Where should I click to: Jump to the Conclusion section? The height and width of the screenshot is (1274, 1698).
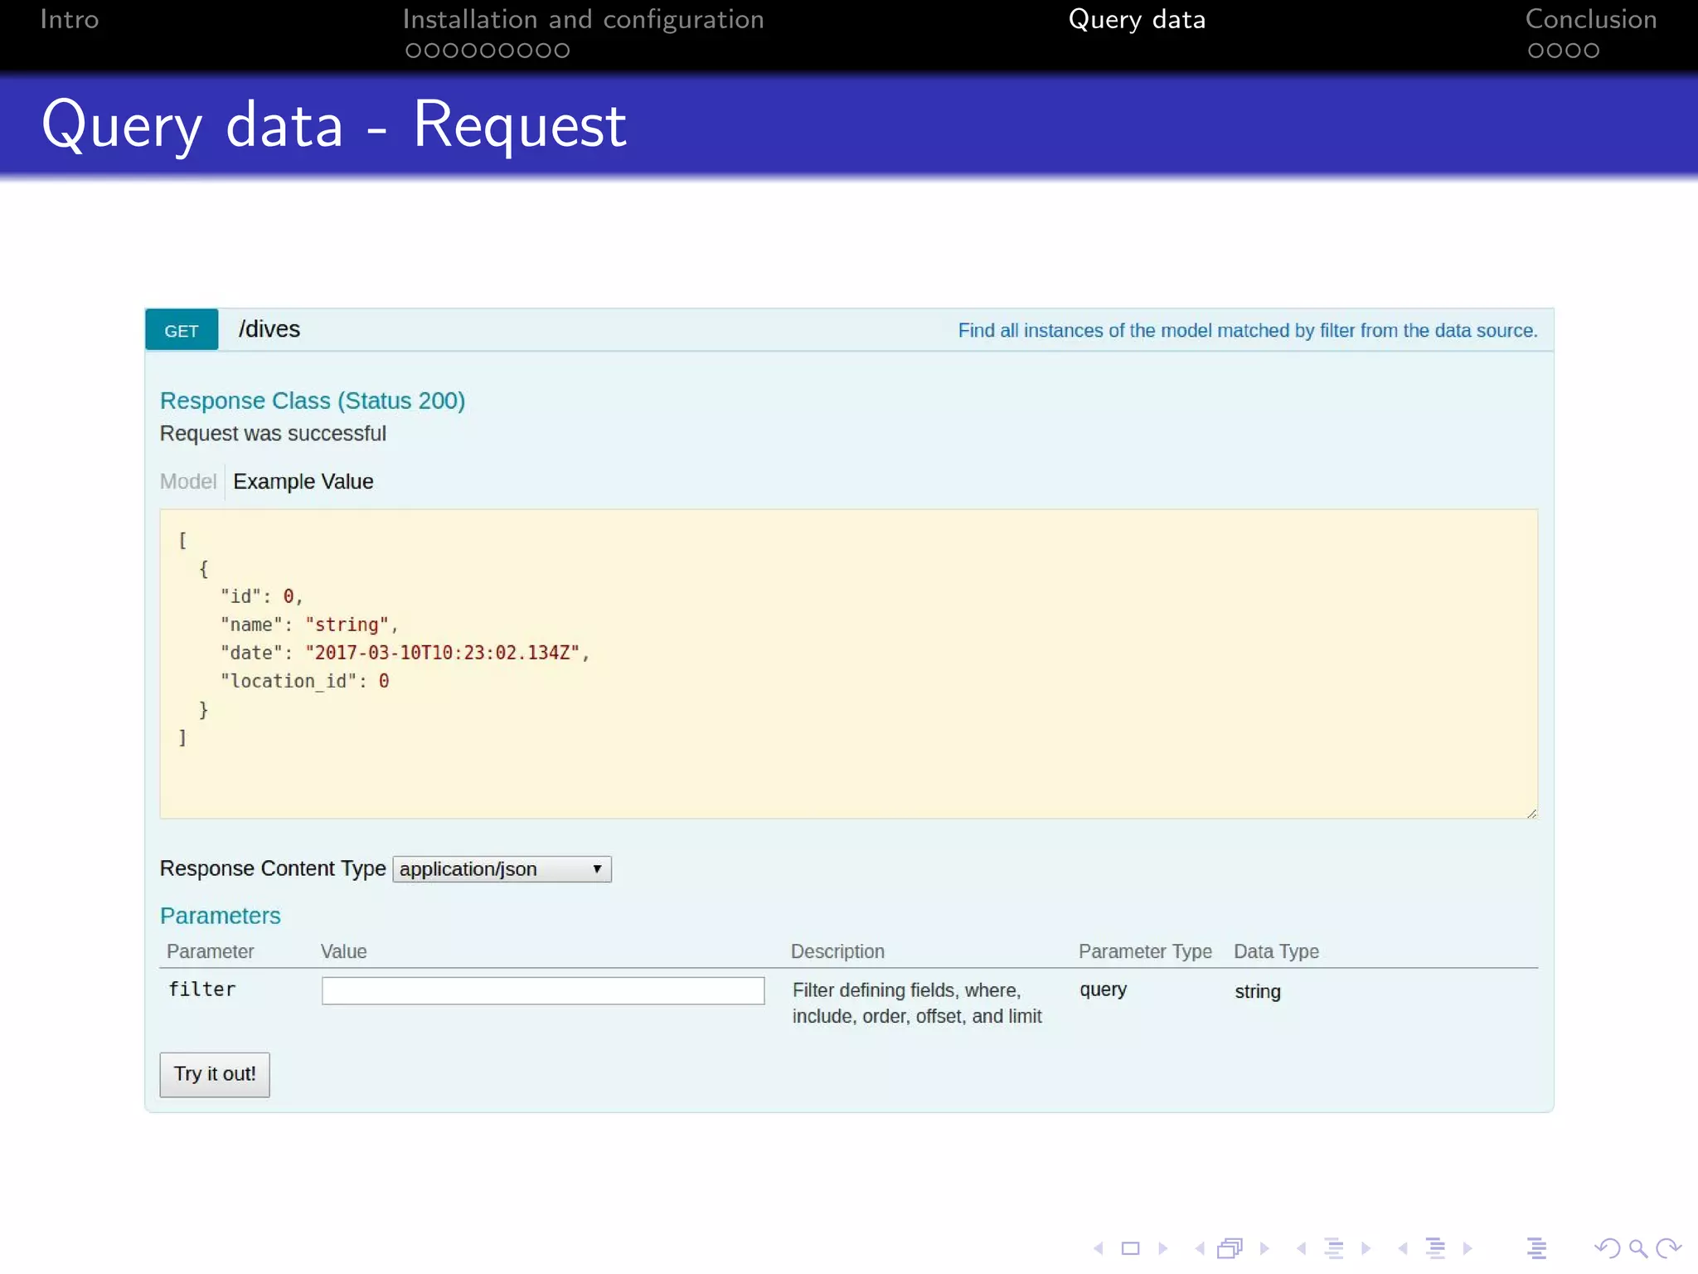point(1591,19)
